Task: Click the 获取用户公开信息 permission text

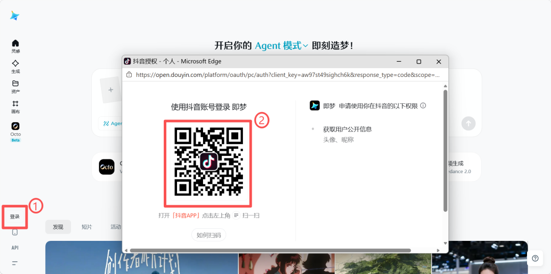Action: (347, 129)
